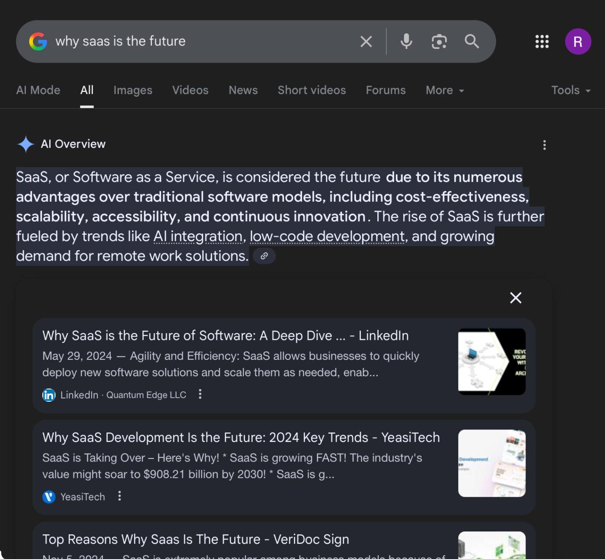Clear the search query with the X
This screenshot has height=559, width=605.
click(366, 41)
